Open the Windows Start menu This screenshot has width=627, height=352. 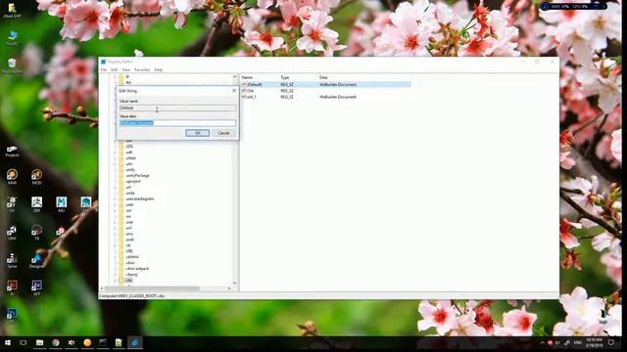8,343
